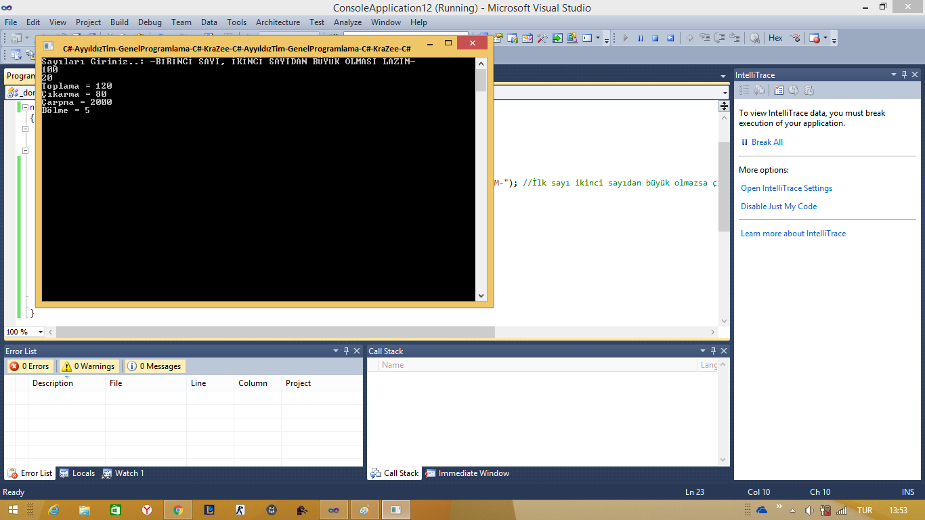
Task: Click the IntelliTrace events list icon
Action: [x=745, y=89]
